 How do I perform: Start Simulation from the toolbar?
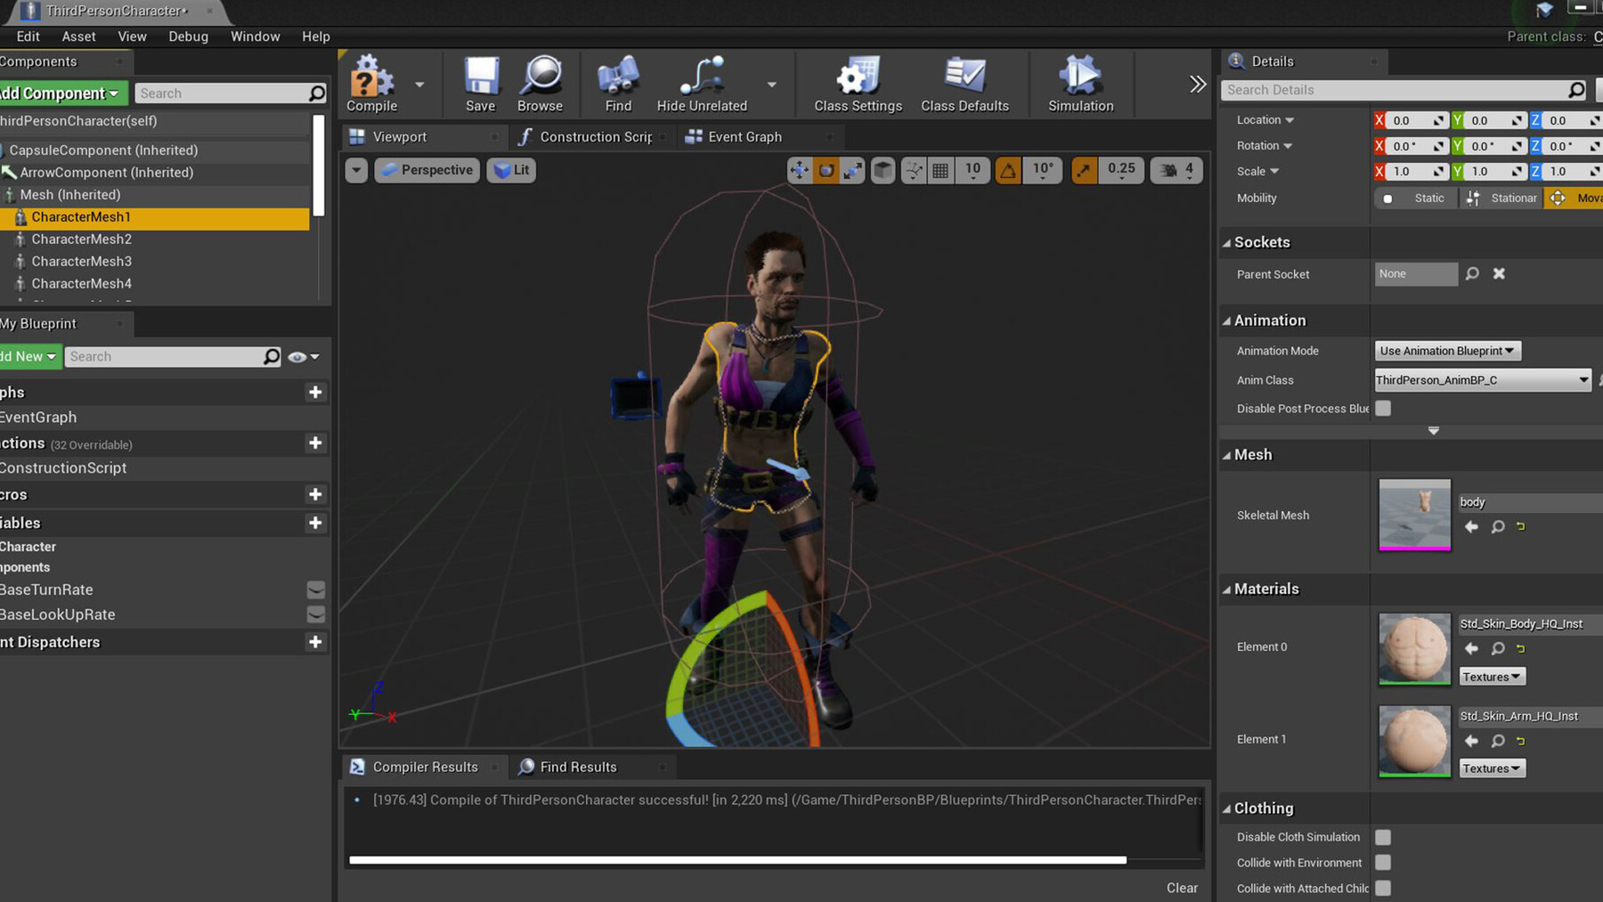(x=1080, y=83)
